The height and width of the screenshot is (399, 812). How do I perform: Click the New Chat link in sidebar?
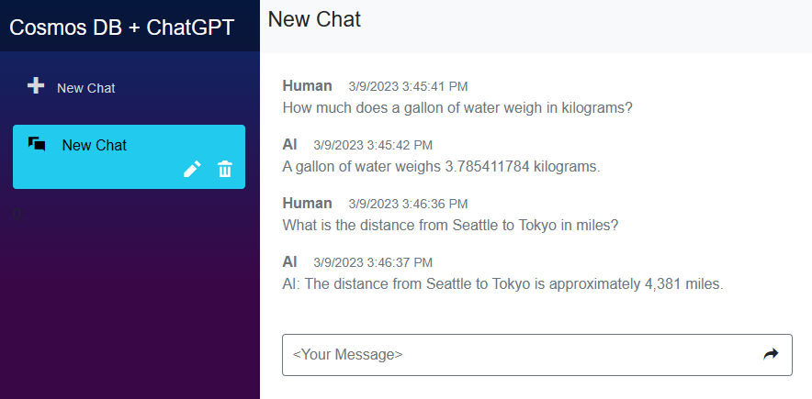85,88
